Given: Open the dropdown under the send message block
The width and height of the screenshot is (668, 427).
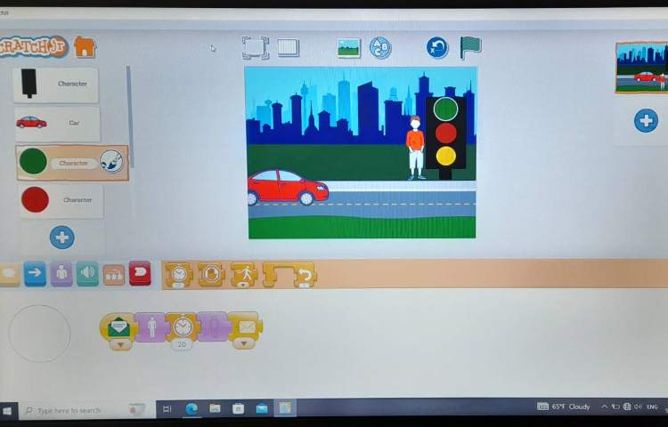Looking at the screenshot, I should coord(246,344).
